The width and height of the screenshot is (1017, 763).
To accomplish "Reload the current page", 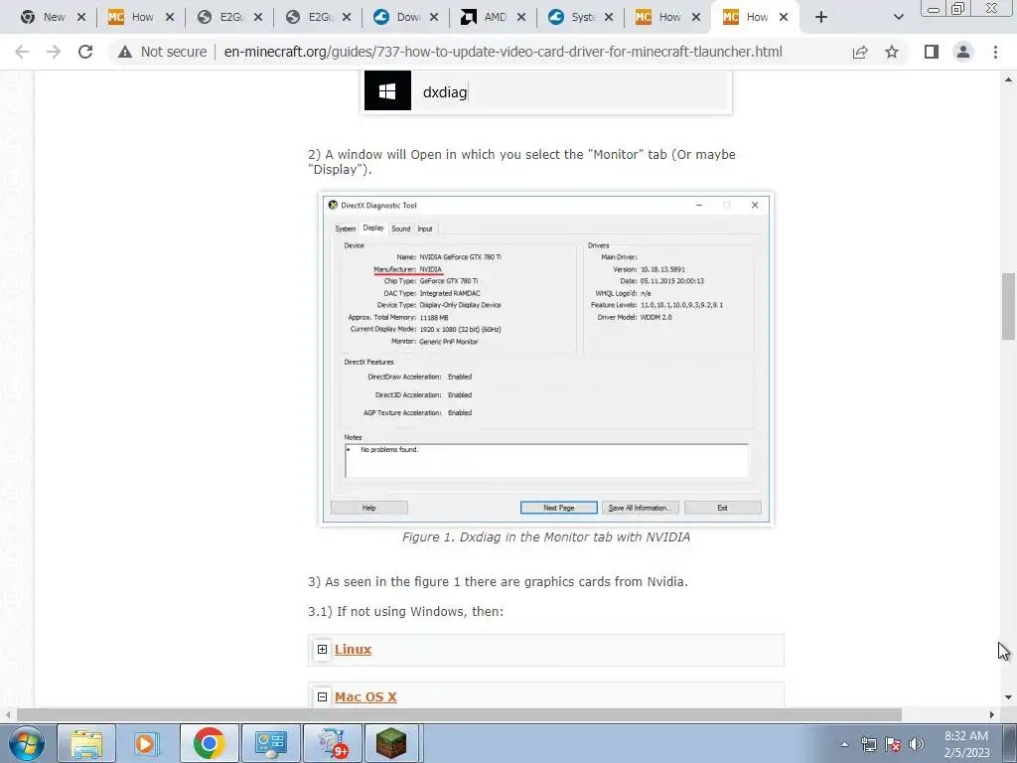I will click(x=85, y=52).
